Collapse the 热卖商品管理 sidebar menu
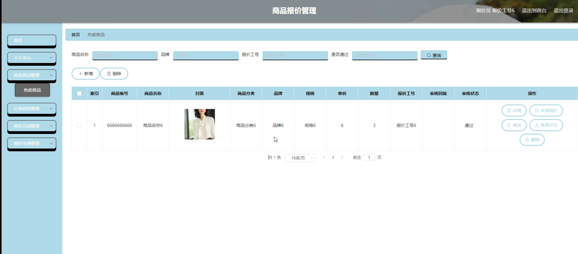The height and width of the screenshot is (254, 578). coord(32,75)
